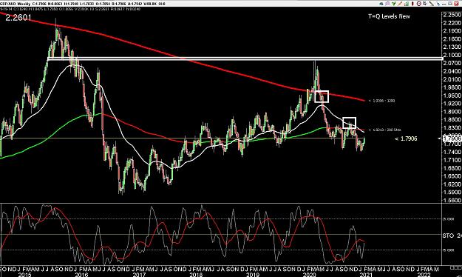This screenshot has height=277, width=462.
Task: Click the 2.2500 level on price axis
Action: coord(452,15)
